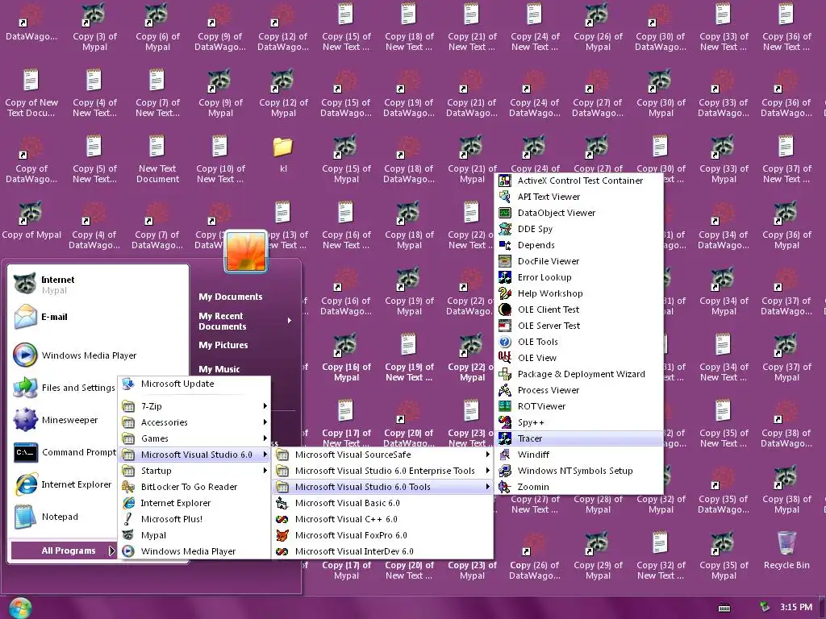Image resolution: width=826 pixels, height=619 pixels.
Task: Click OLE Client Test icon
Action: 505,309
